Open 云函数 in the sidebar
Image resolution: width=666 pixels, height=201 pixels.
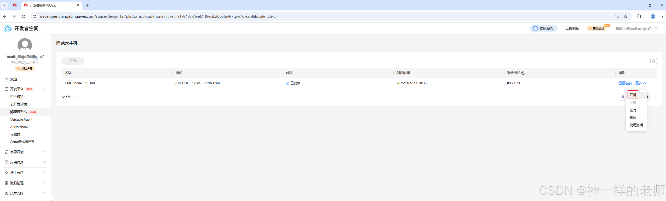coord(15,134)
